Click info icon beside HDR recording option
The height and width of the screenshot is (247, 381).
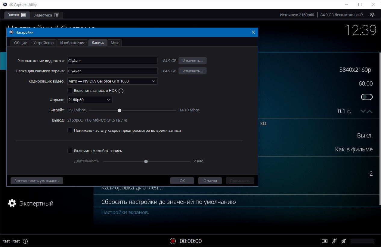pos(121,91)
